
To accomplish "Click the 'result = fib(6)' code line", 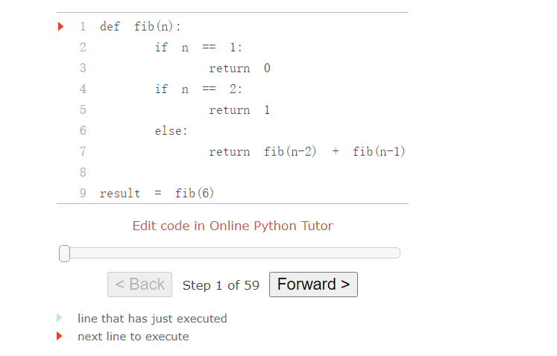I will click(x=157, y=193).
